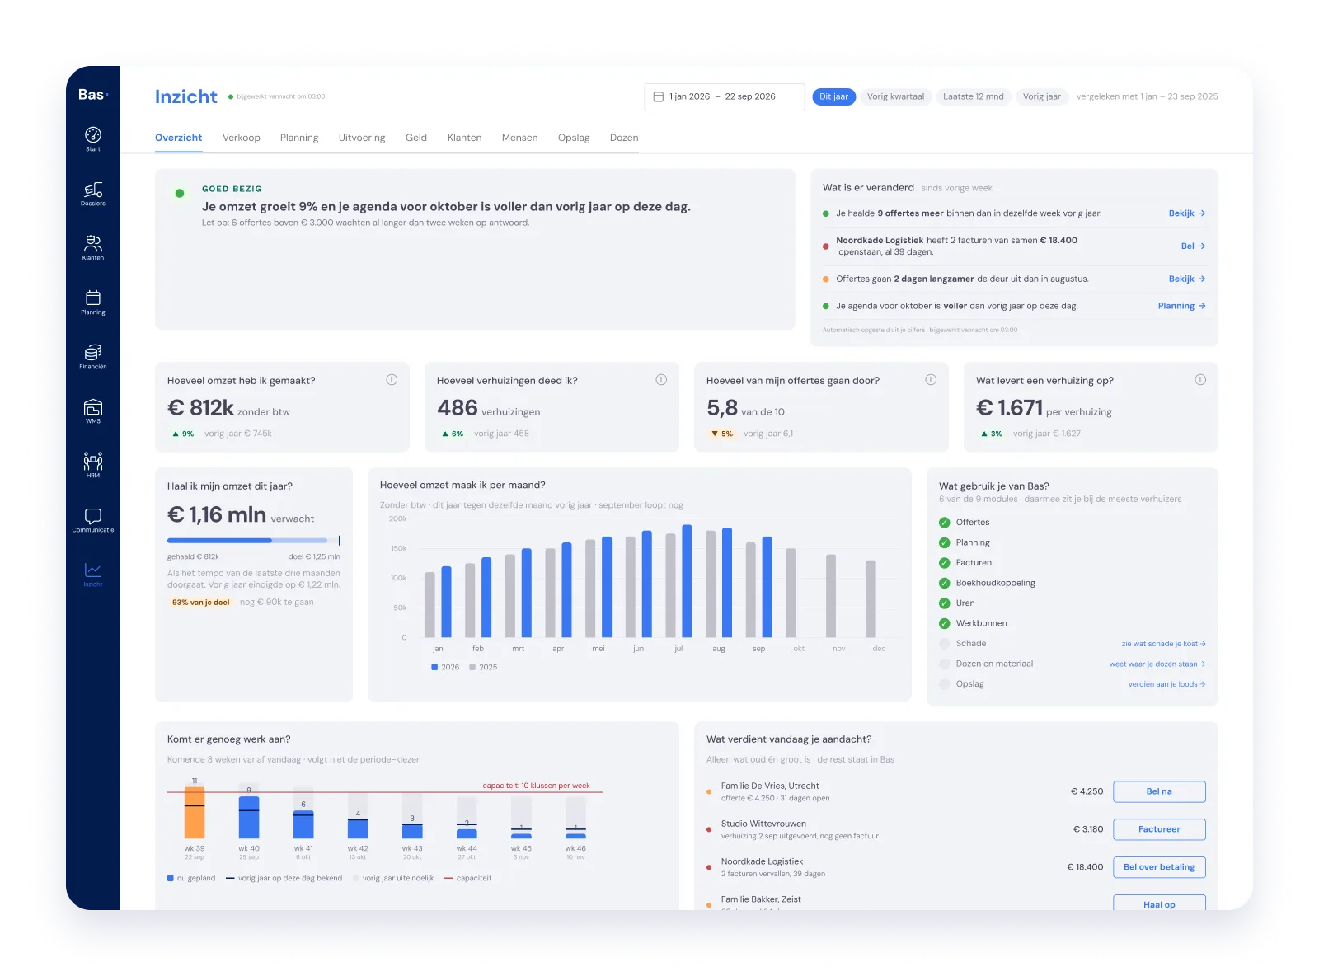Viewport: 1319px width, 976px height.
Task: Open 'weet waar je dozen staan' link
Action: coord(1157,664)
